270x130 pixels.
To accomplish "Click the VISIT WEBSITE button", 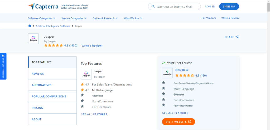I will [179, 122].
